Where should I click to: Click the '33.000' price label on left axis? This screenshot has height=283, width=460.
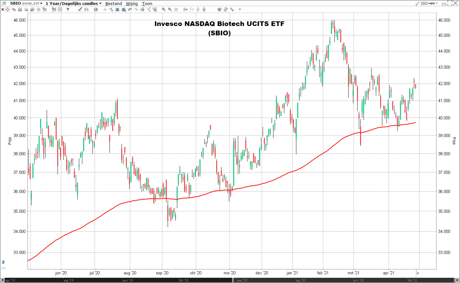[19, 252]
